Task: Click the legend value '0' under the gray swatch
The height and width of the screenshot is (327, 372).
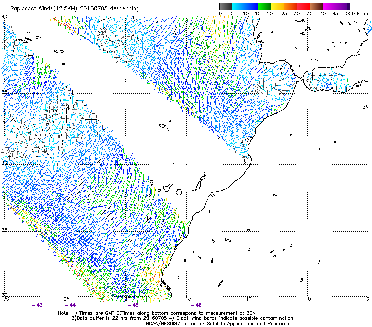Action: [220, 14]
